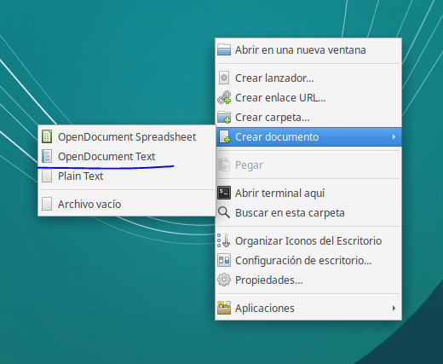The width and height of the screenshot is (443, 364).
Task: Click the gear icon beside Propiedades
Action: tap(224, 280)
